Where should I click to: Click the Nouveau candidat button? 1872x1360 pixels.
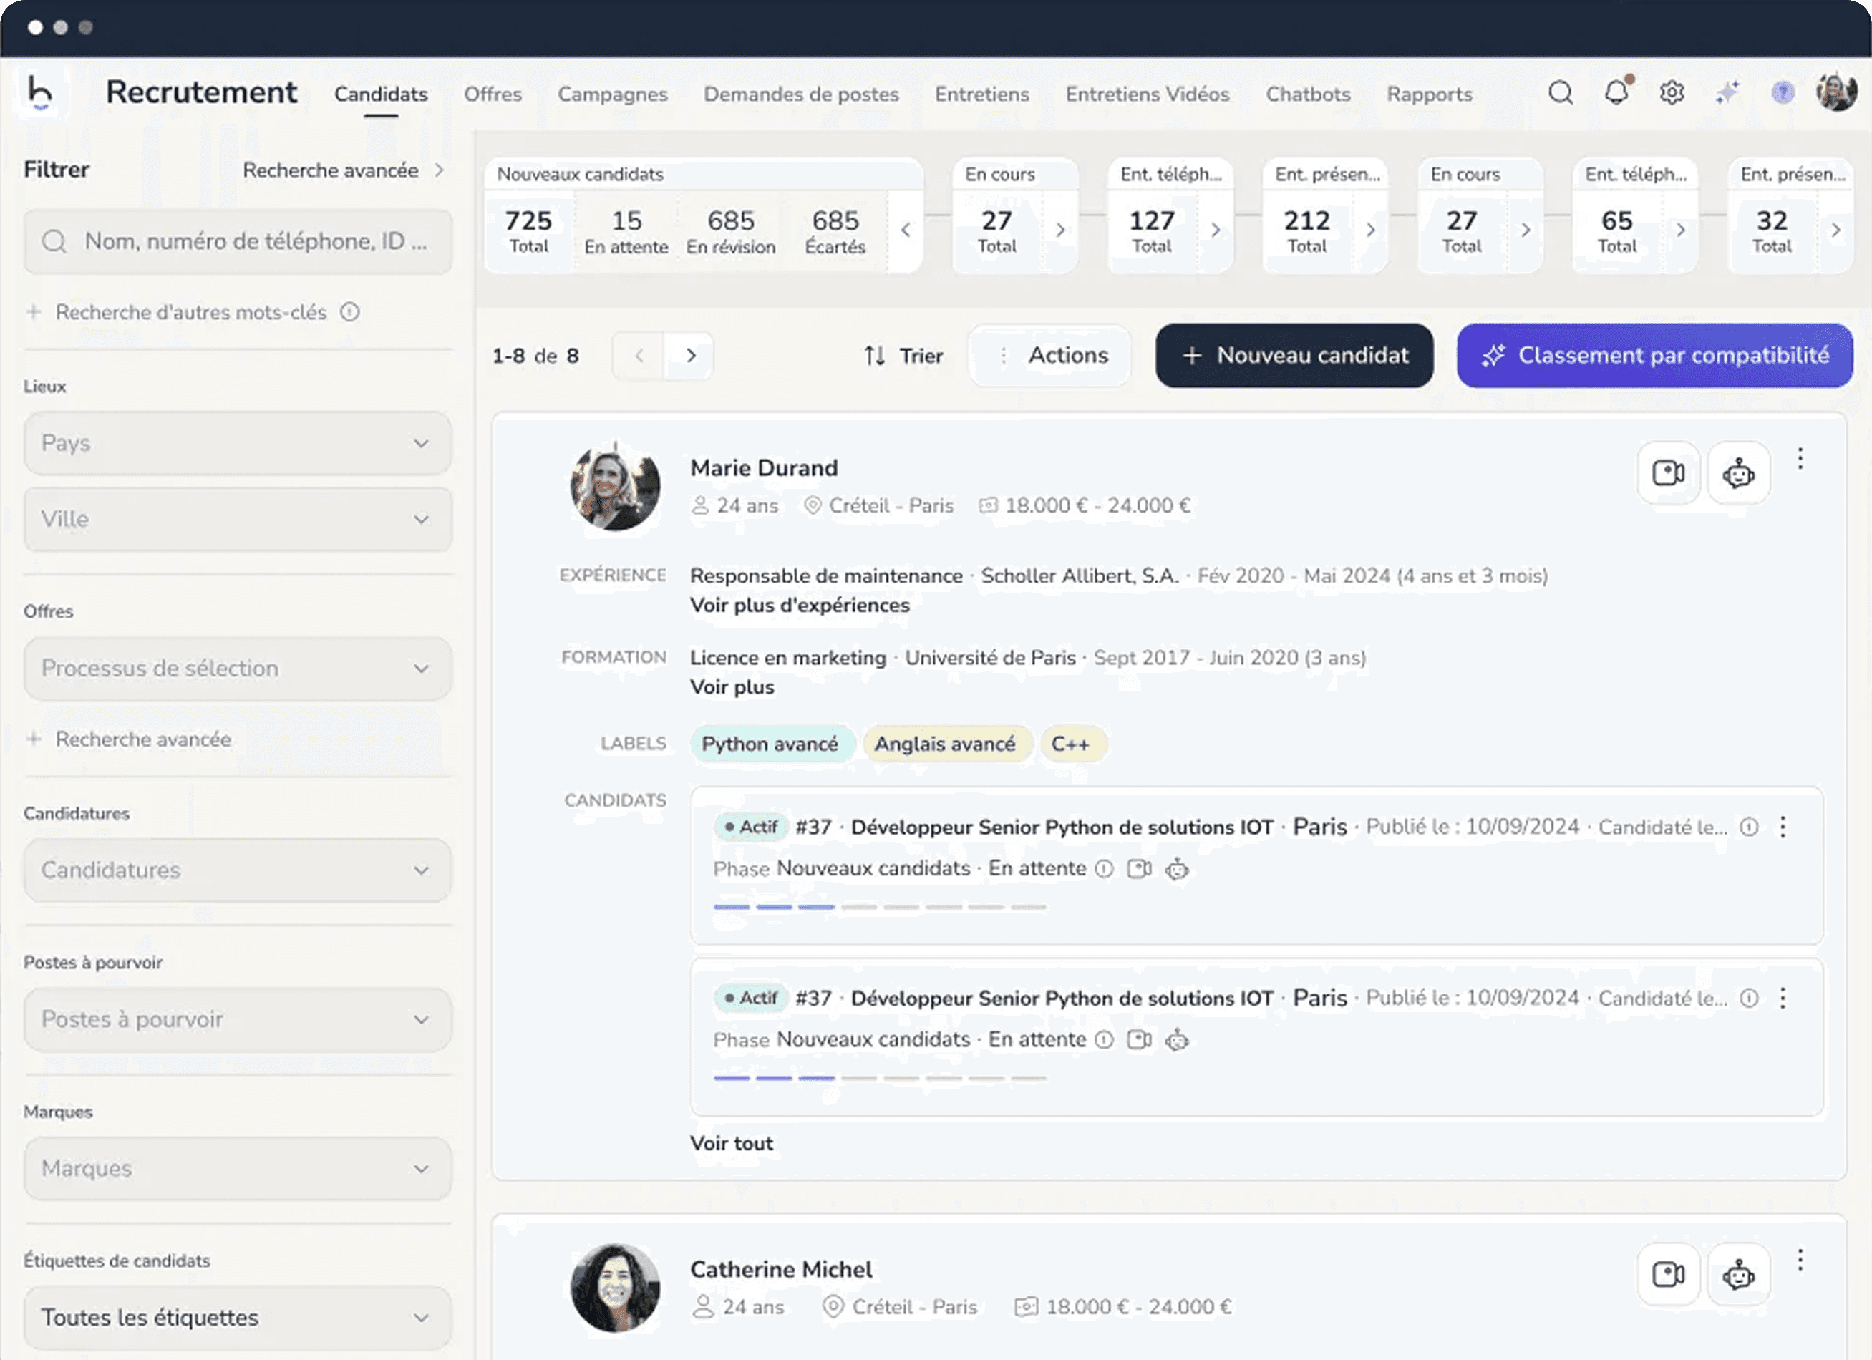click(x=1294, y=356)
